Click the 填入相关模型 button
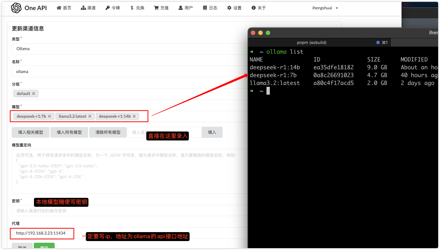This screenshot has height=250, width=440. click(31, 132)
